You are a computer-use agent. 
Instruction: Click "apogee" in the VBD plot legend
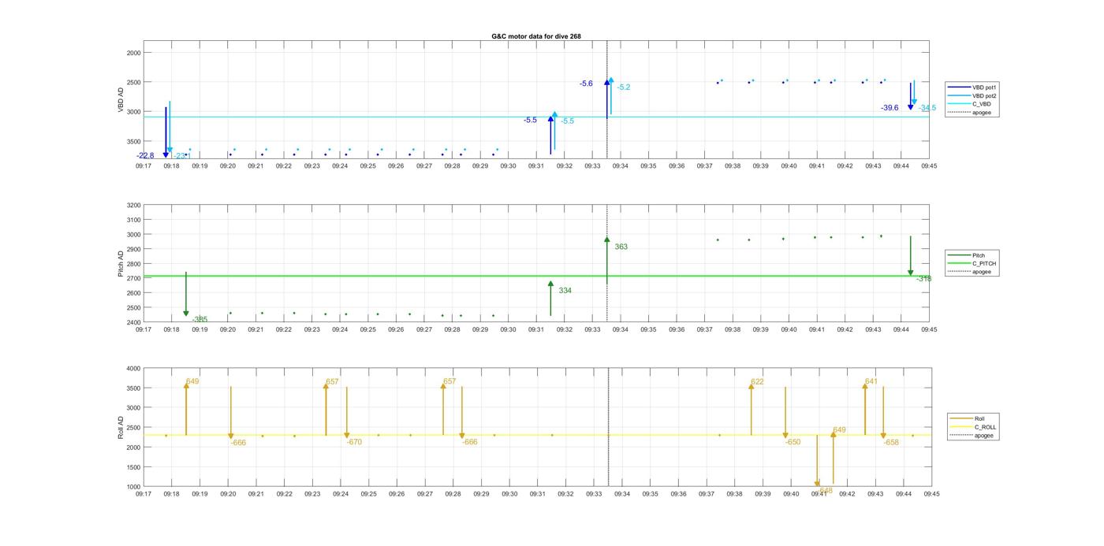click(x=971, y=112)
